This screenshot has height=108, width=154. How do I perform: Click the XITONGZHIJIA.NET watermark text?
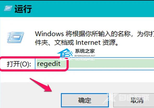coord(85,56)
